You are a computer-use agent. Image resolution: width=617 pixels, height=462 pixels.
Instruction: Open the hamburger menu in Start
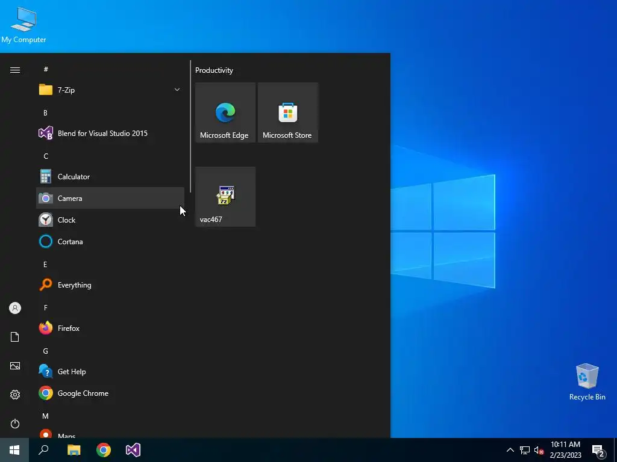15,70
